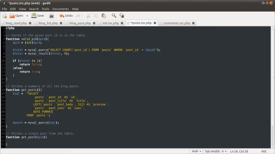Place cursor after DATE_FORMAT on line 24
The height and width of the screenshot is (154, 275).
tap(52, 112)
